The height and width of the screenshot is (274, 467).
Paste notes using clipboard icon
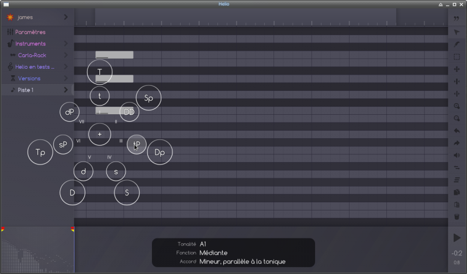tap(456, 205)
